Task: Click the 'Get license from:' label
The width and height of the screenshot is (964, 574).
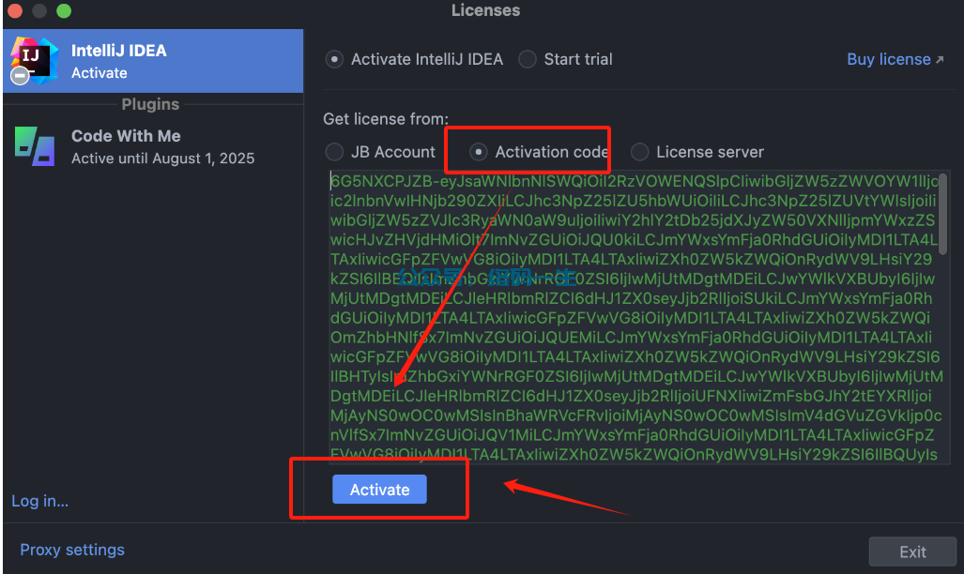Action: point(386,118)
